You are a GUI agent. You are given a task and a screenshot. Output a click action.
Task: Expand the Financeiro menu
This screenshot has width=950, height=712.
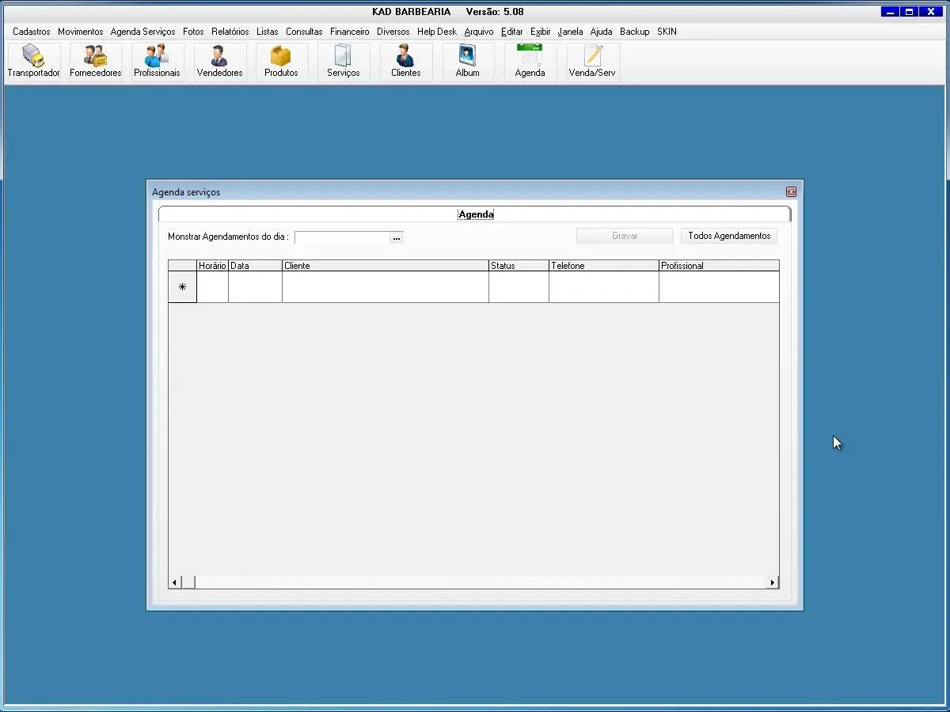point(349,32)
